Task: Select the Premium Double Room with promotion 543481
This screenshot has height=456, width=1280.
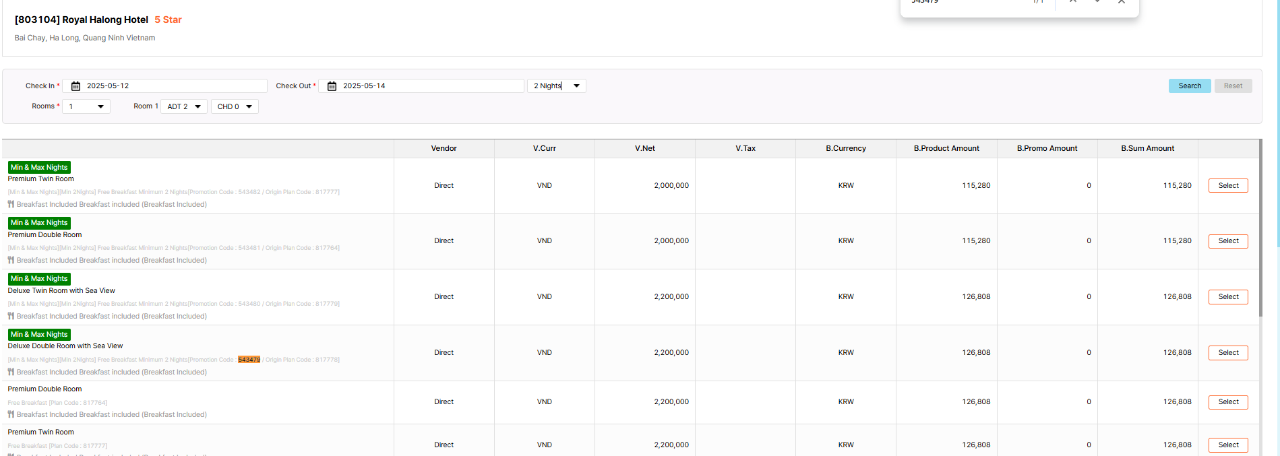Action: coord(1228,241)
